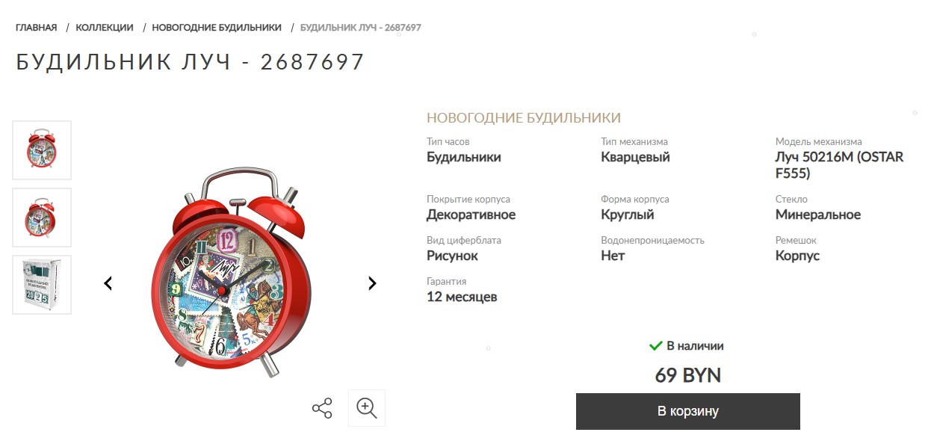Click the green В наличии checkmark icon

tap(656, 346)
